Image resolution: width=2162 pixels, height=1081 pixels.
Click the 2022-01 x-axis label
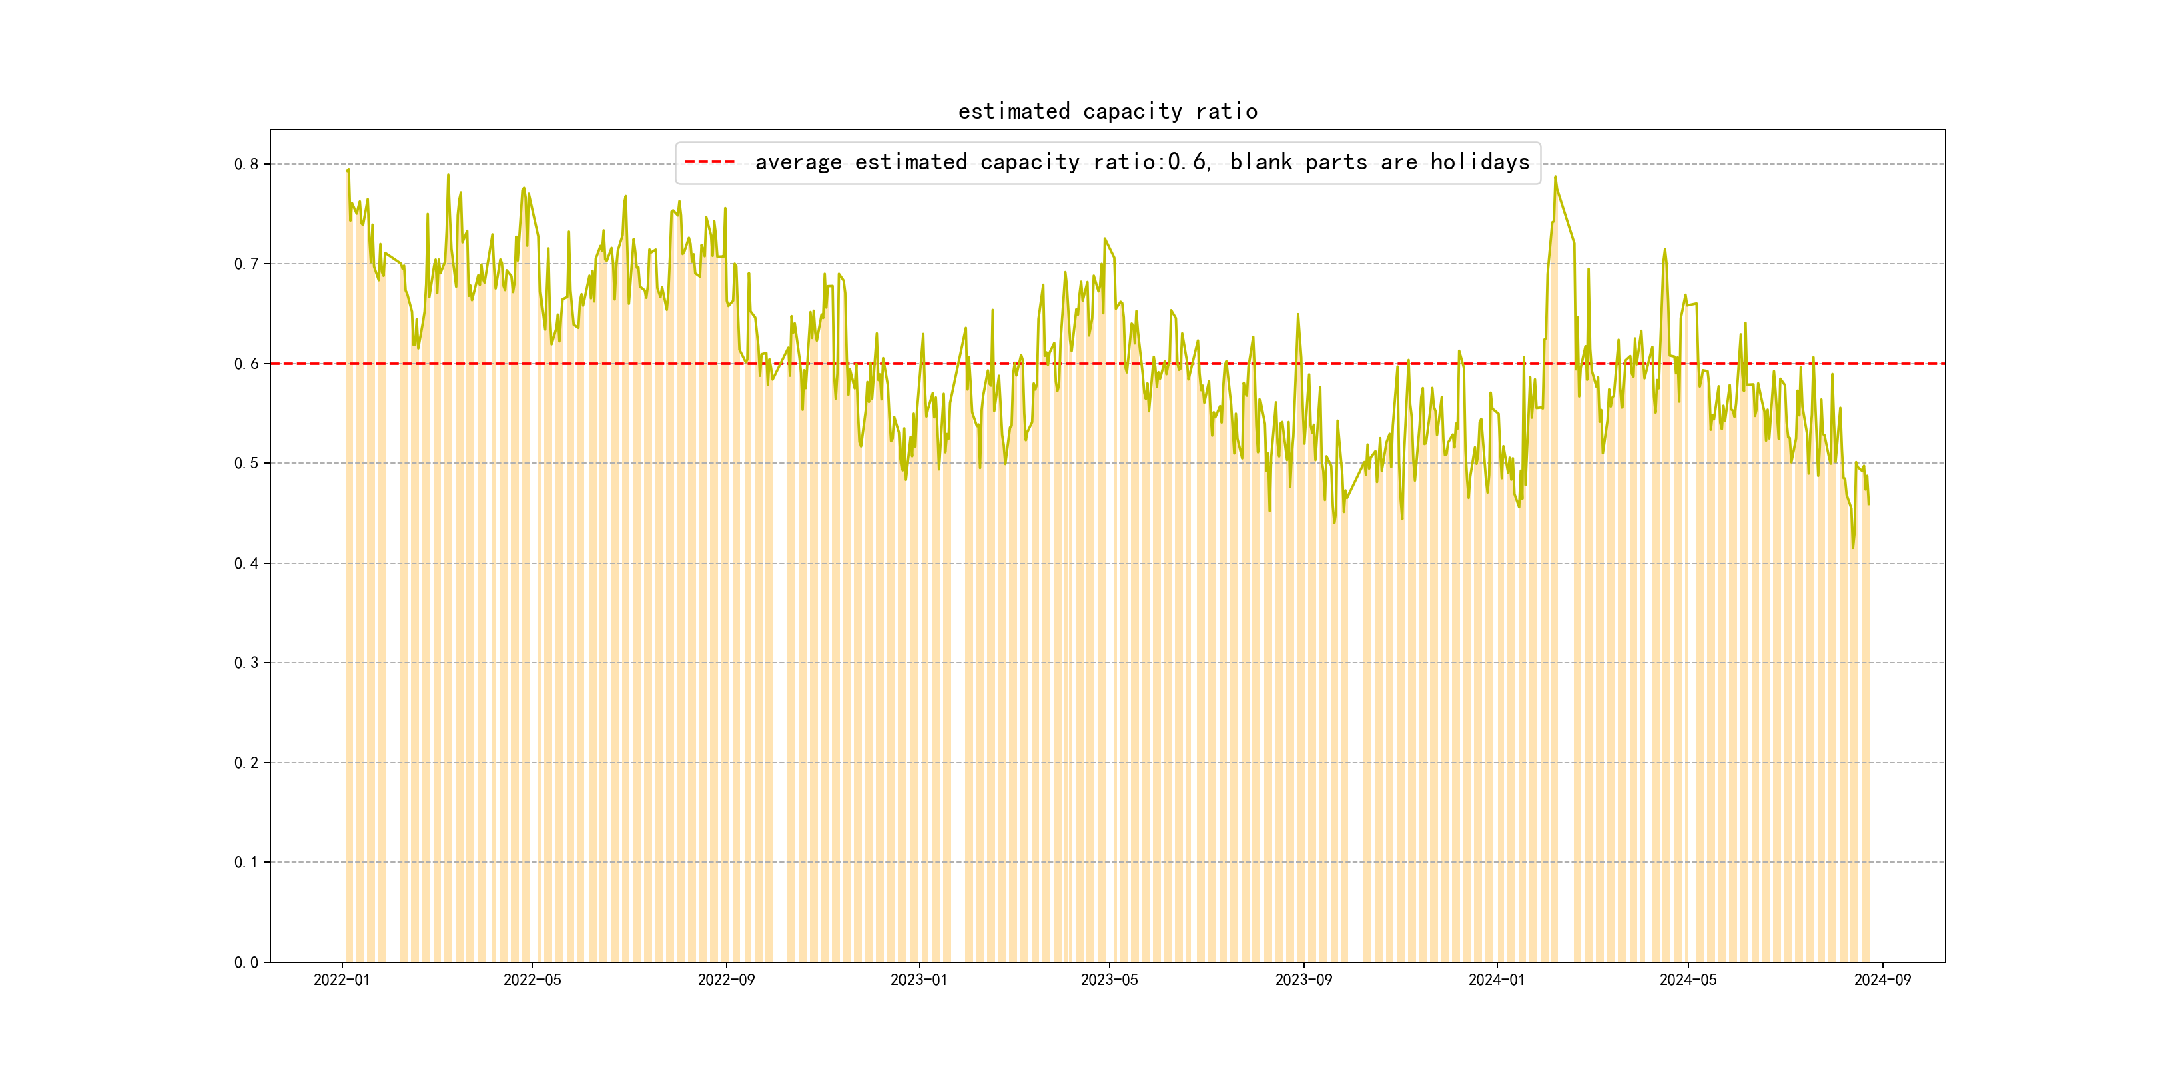click(342, 980)
